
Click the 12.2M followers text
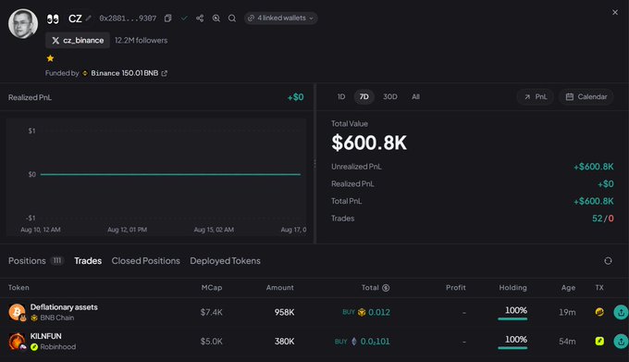coord(142,40)
